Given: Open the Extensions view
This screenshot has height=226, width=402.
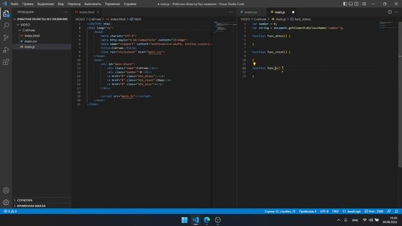Looking at the screenshot, I should coord(6,62).
